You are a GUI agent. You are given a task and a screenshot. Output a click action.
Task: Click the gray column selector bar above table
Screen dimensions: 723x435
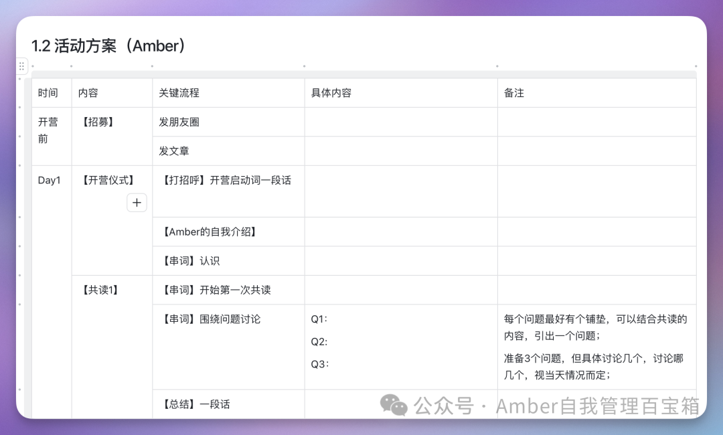point(364,74)
